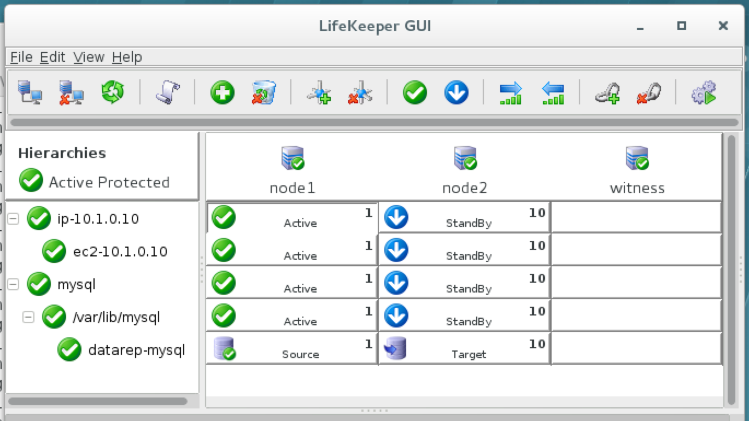Viewport: 749px width, 421px height.
Task: Select ip-10.1.0.10 in the hierarchy tree
Action: (x=98, y=219)
